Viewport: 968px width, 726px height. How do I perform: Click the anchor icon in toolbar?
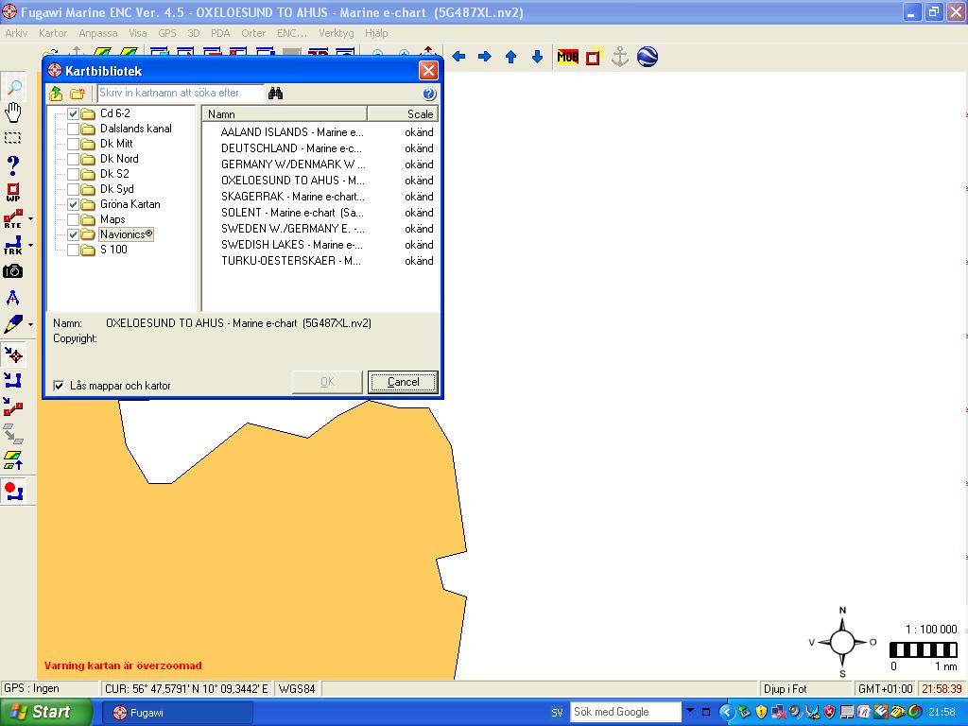[x=620, y=57]
